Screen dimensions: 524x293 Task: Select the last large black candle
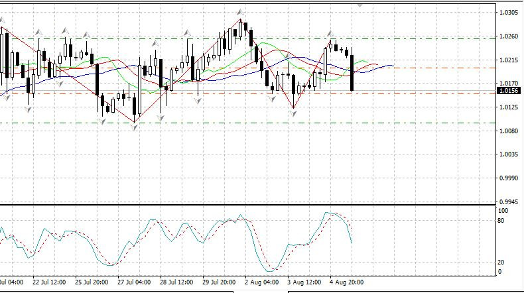pos(352,73)
